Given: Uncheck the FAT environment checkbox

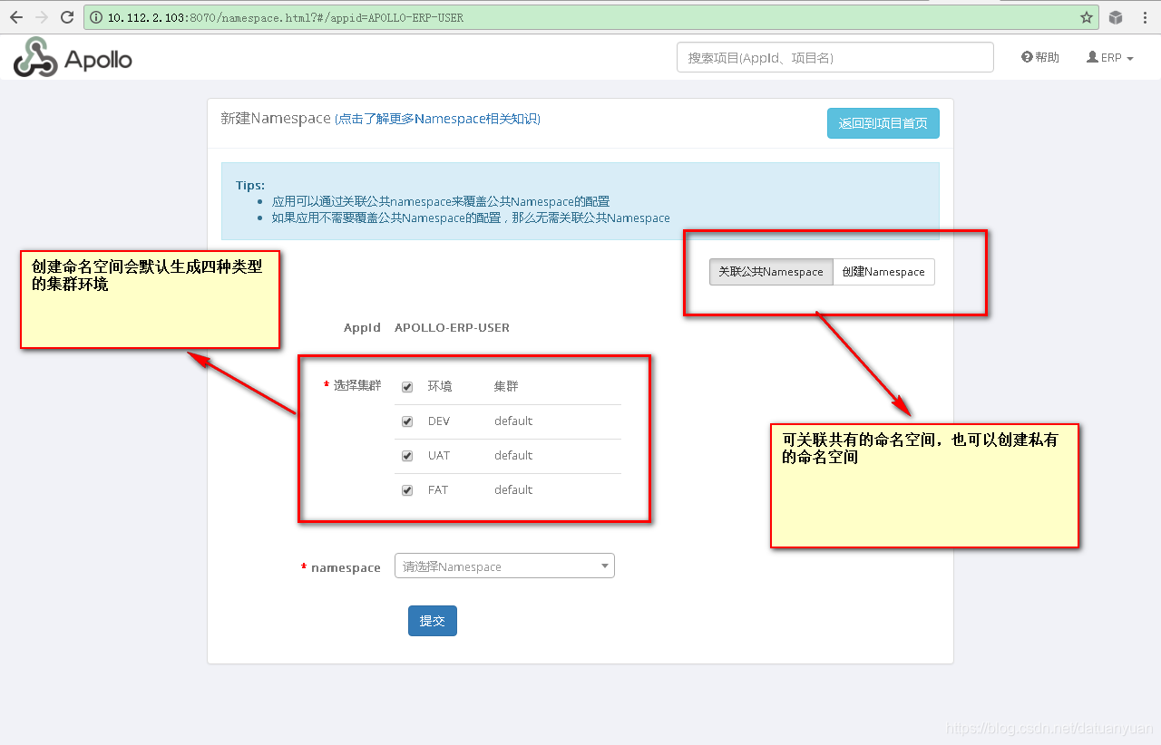Looking at the screenshot, I should [407, 490].
